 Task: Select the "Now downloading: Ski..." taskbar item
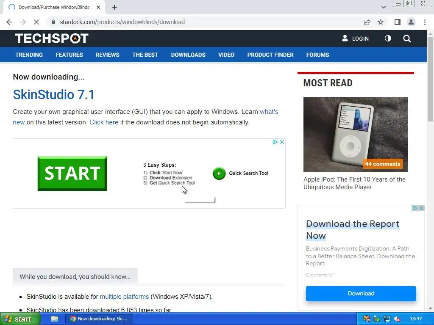[x=99, y=319]
